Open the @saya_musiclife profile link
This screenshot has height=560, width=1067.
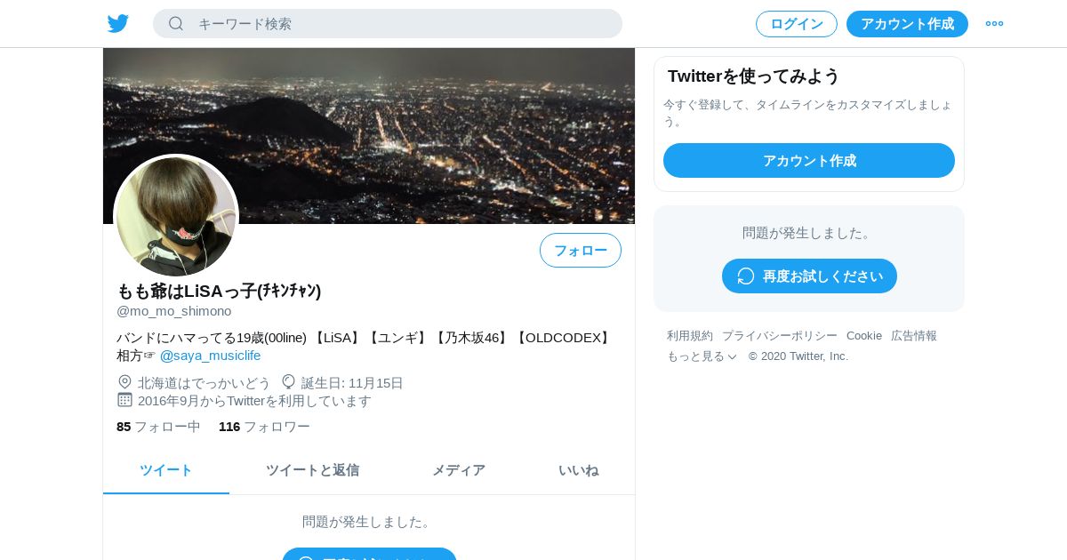[210, 356]
